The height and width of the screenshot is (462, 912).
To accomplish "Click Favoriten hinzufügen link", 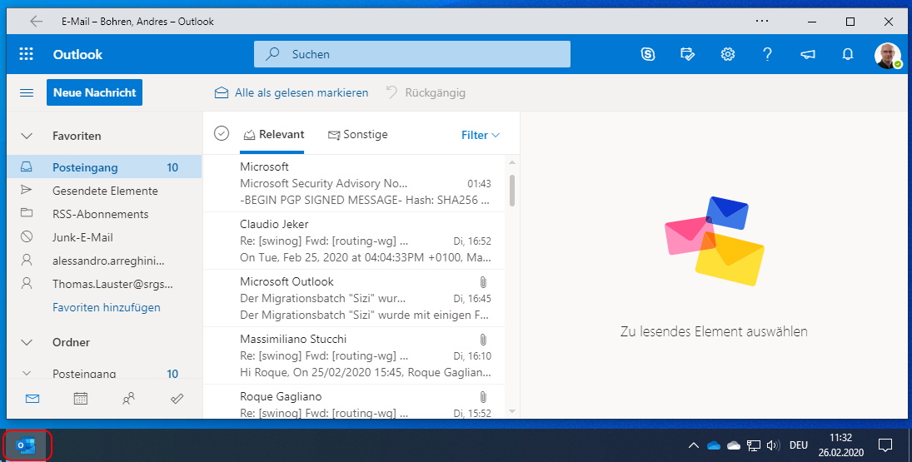I will click(x=107, y=307).
